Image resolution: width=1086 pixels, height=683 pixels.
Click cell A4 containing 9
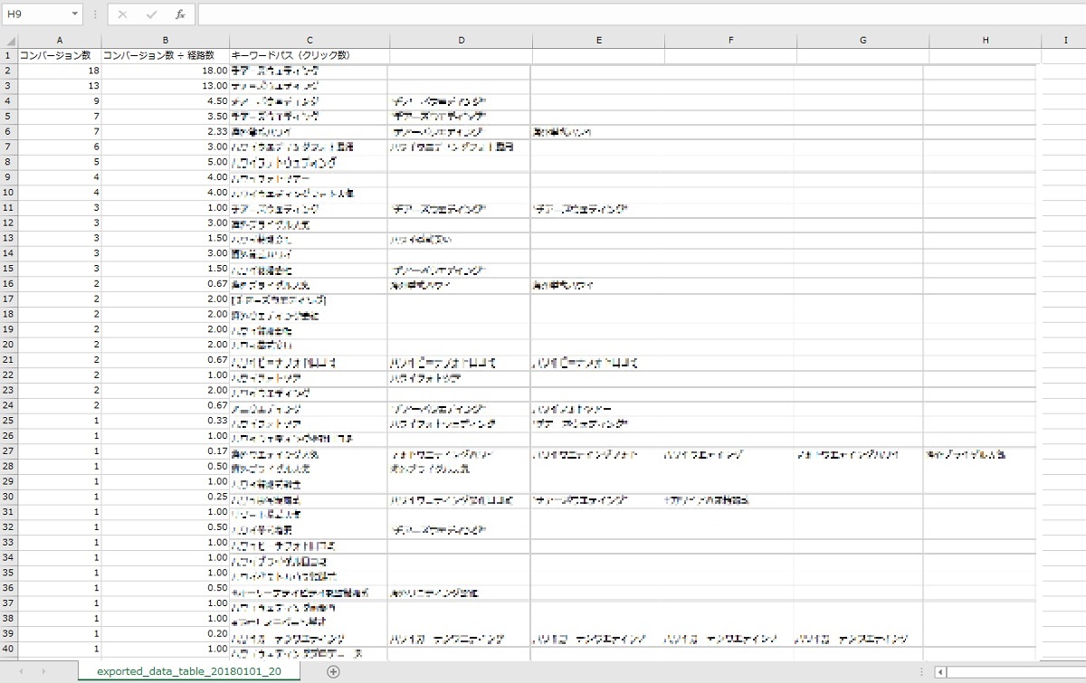click(x=60, y=100)
